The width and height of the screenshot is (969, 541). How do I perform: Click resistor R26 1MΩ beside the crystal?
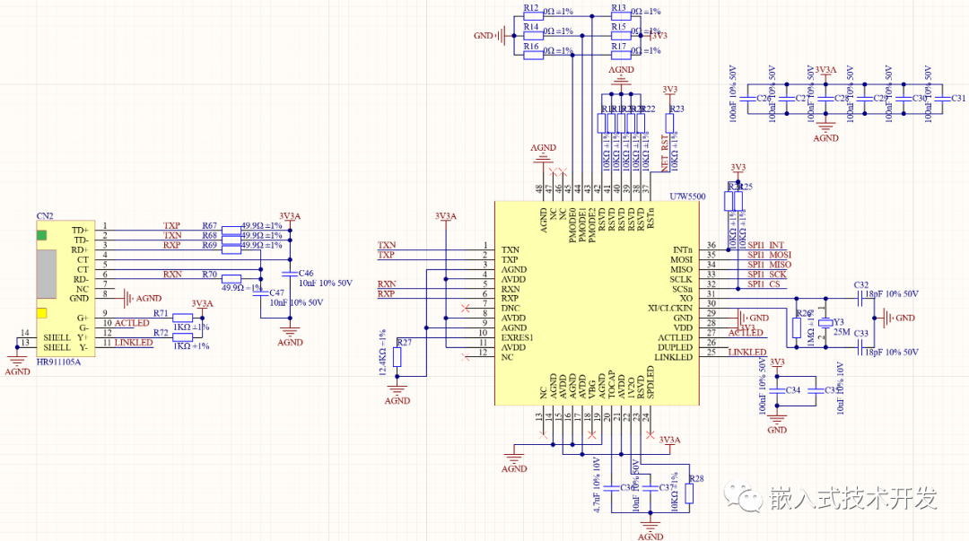coord(796,329)
